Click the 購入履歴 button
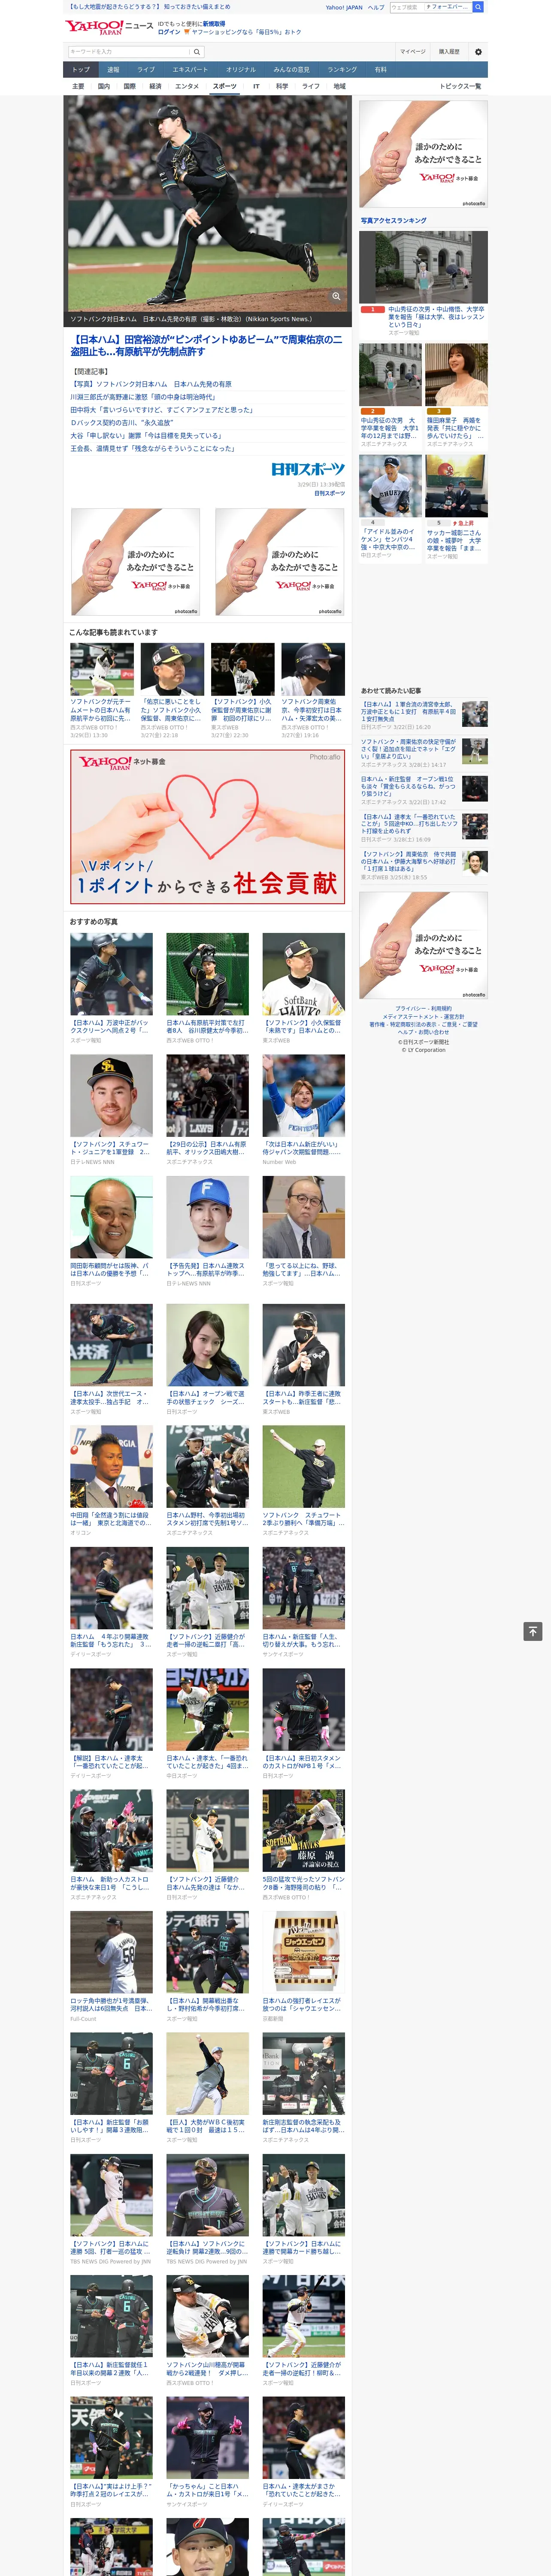 point(449,52)
